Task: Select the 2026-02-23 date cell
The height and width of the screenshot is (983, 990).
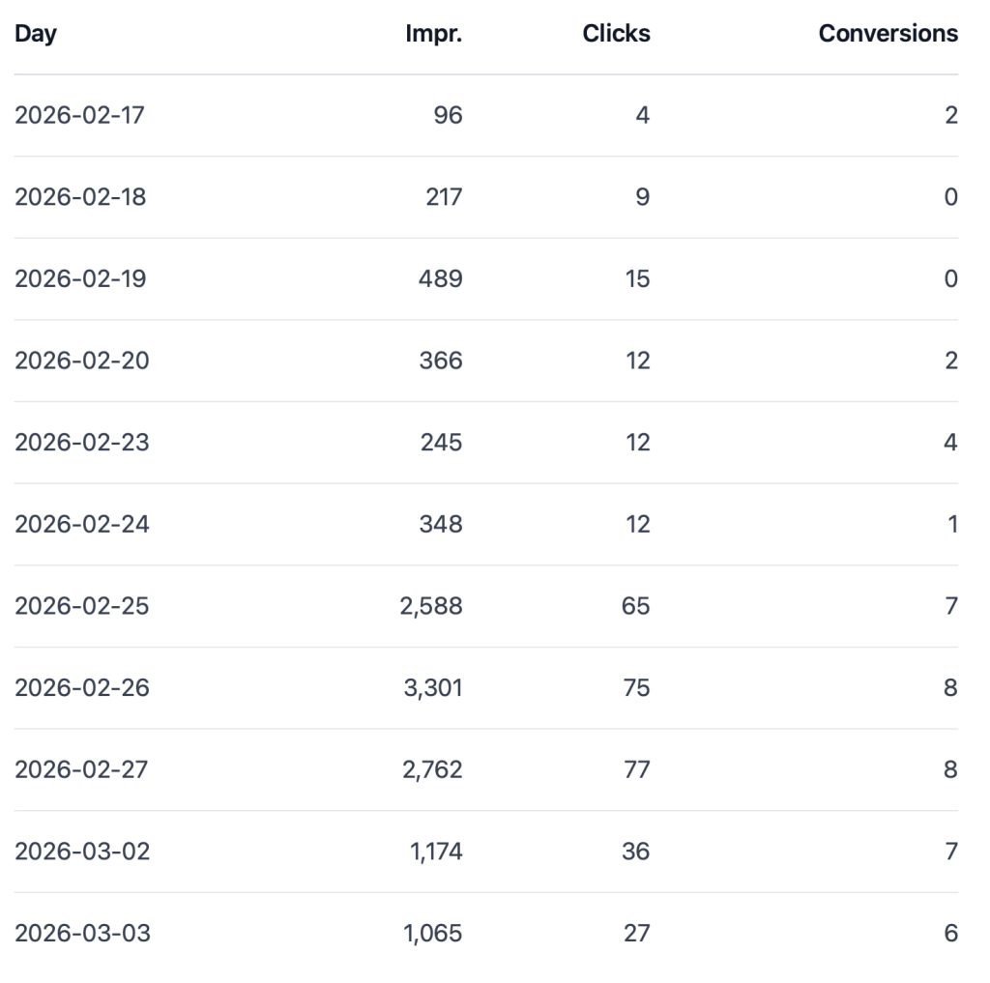Action: coord(81,443)
